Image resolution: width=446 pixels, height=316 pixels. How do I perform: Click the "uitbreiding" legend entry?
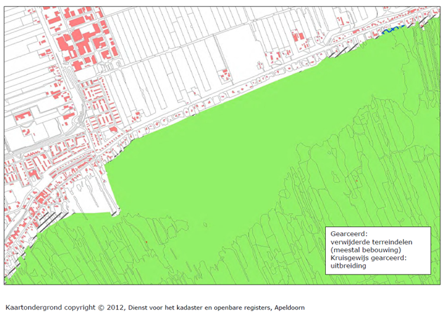348,267
